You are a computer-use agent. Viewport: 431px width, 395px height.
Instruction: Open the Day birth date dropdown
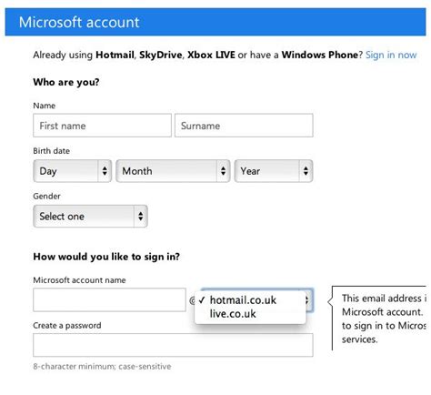point(73,171)
